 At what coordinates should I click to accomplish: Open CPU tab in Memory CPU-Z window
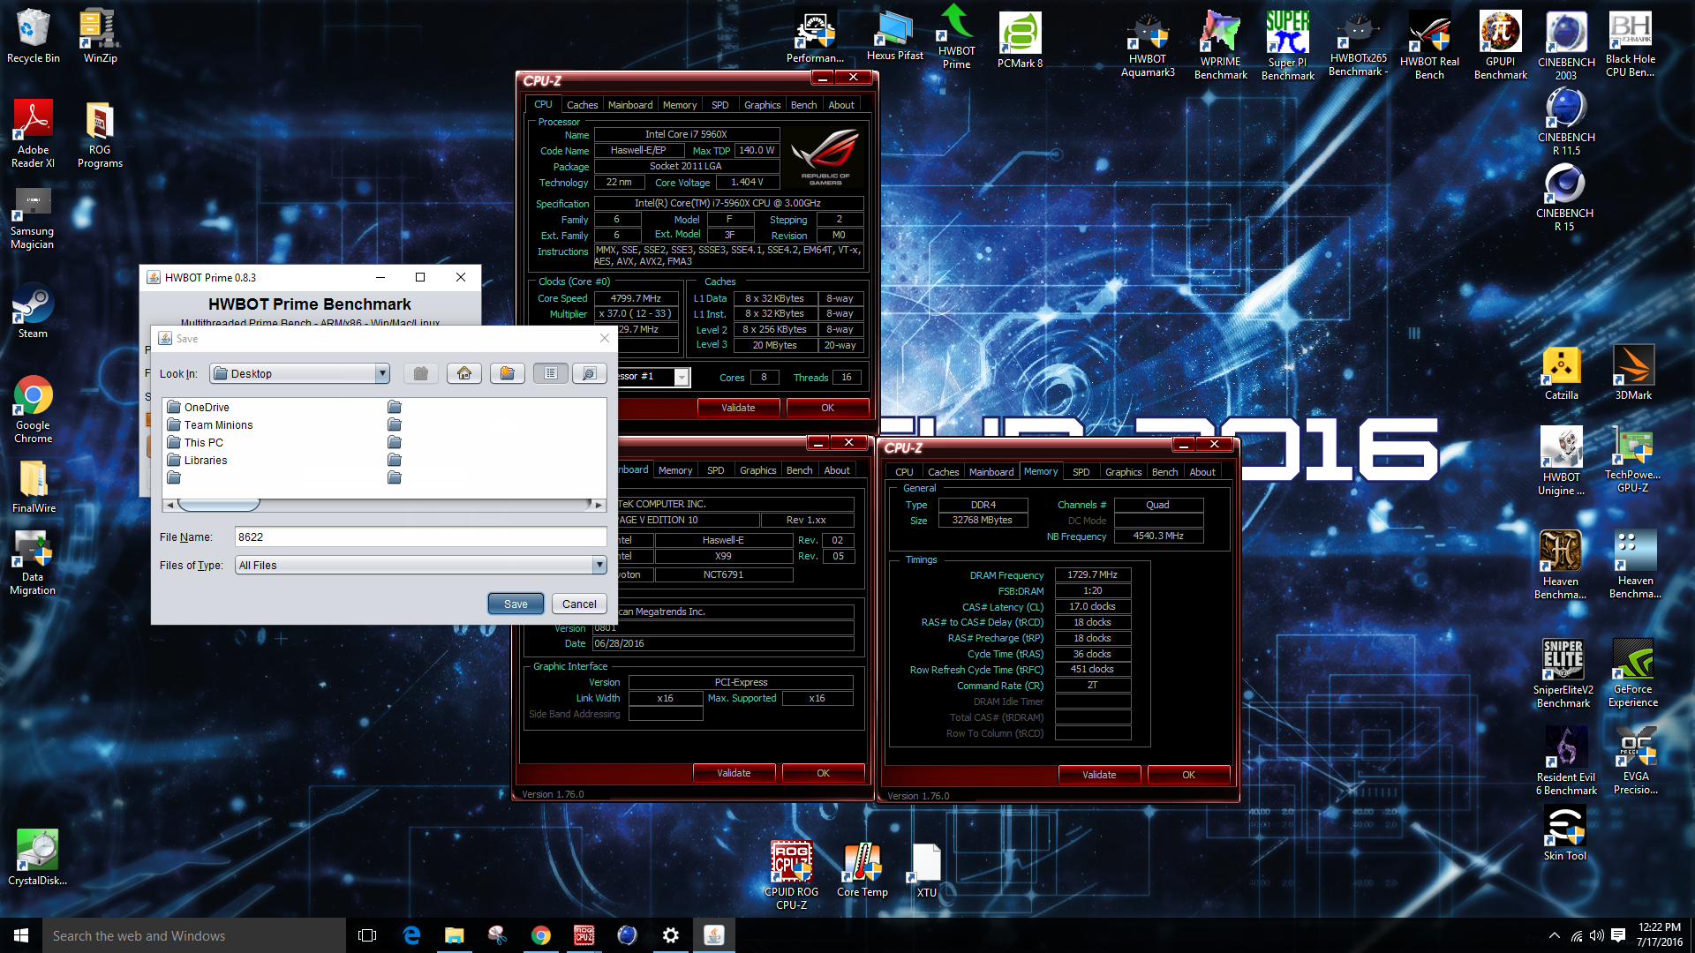click(x=904, y=471)
